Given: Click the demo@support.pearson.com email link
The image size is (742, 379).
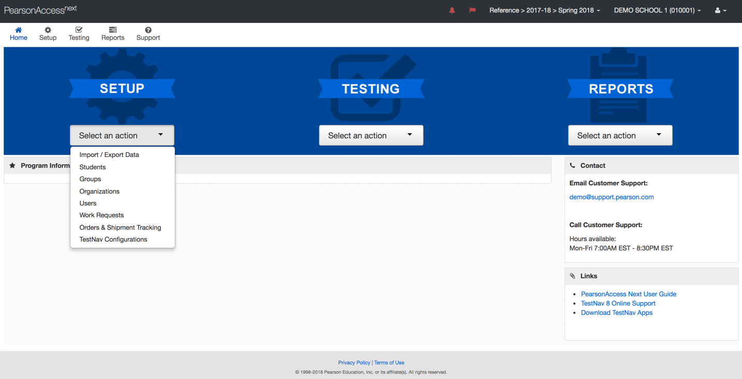Looking at the screenshot, I should click(611, 197).
